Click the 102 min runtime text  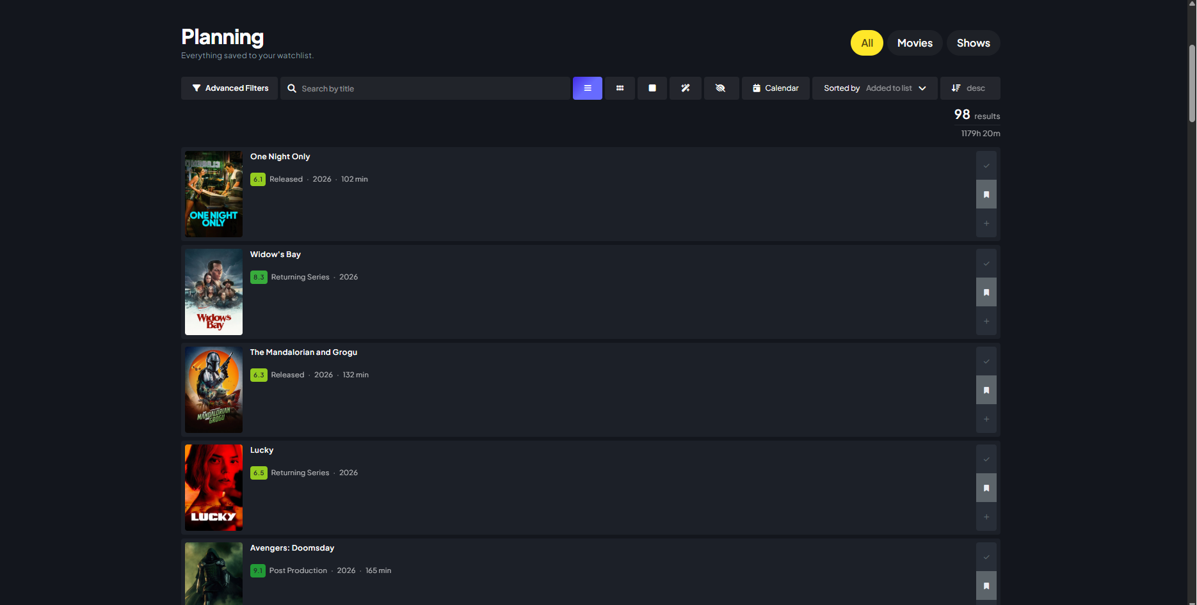coord(355,179)
